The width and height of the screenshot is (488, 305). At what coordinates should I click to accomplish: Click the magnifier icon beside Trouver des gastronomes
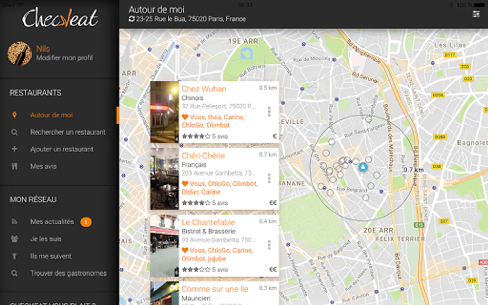pos(14,273)
